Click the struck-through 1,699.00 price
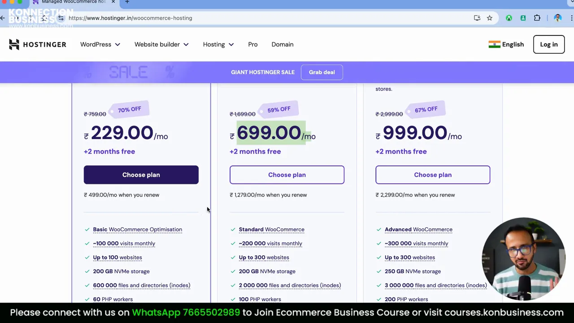Viewport: 574px width, 323px height. 243,114
